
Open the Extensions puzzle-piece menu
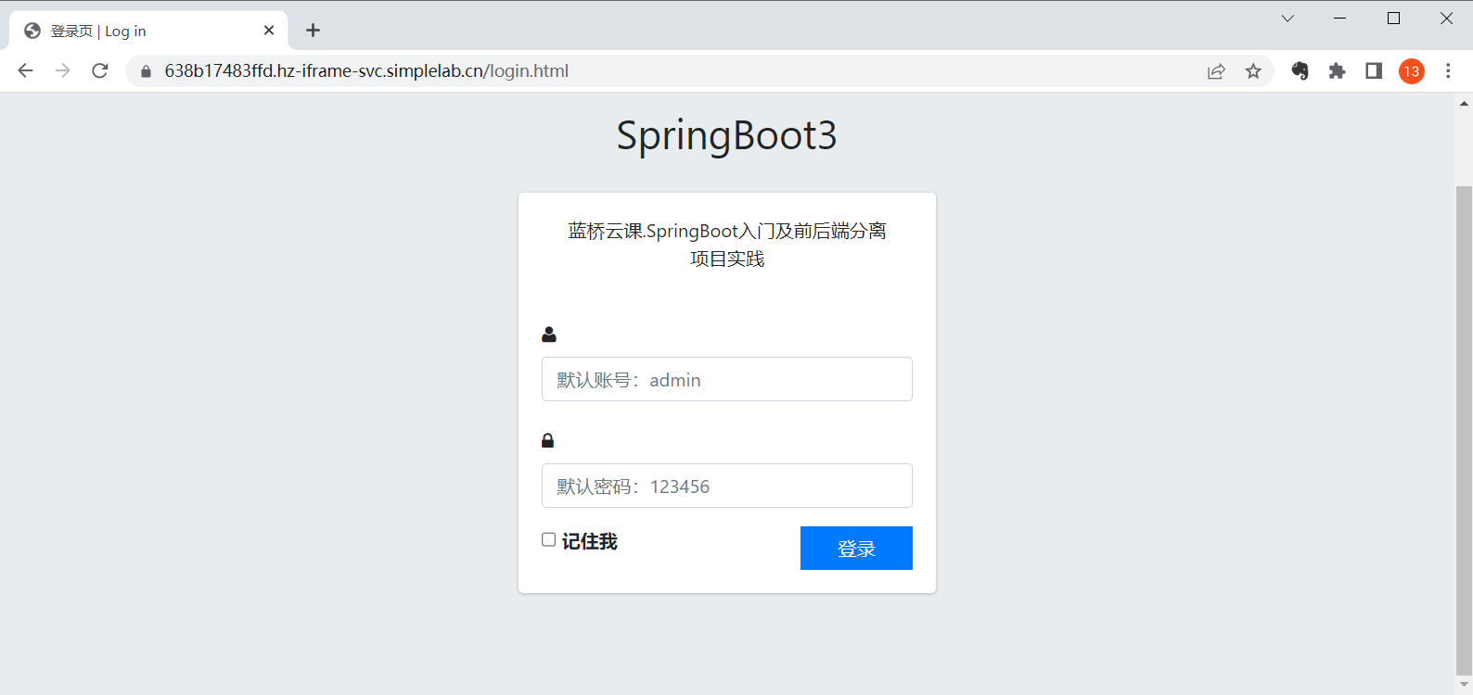(x=1337, y=71)
